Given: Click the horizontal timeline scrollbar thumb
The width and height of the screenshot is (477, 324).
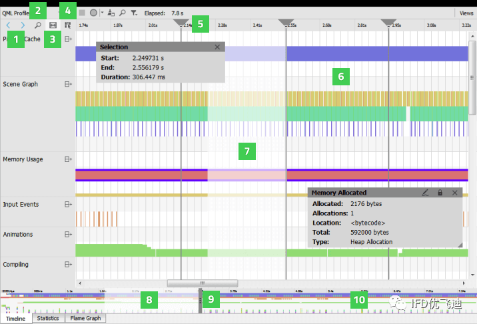Looking at the screenshot, I should click(x=203, y=283).
